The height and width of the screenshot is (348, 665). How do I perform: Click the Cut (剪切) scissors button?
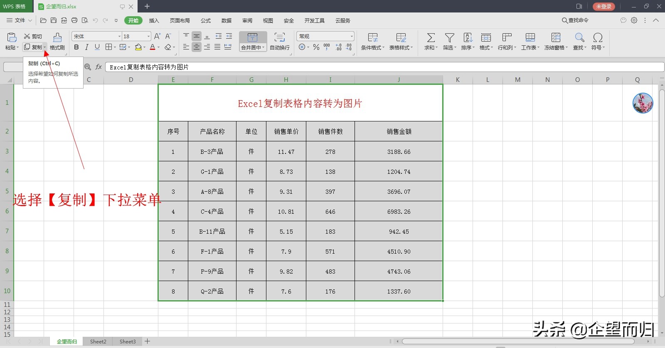(33, 36)
